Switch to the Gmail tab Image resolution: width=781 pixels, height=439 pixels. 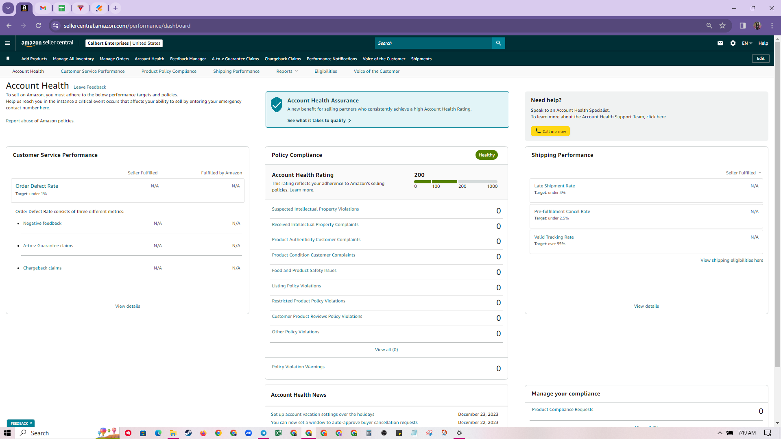(43, 8)
